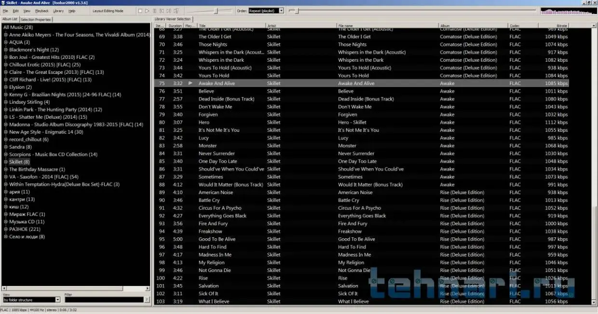598x314 pixels.
Task: Click the Stop playback button
Action: click(140, 11)
